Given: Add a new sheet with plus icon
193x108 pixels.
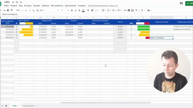Looking at the screenshot, I should tap(2, 106).
